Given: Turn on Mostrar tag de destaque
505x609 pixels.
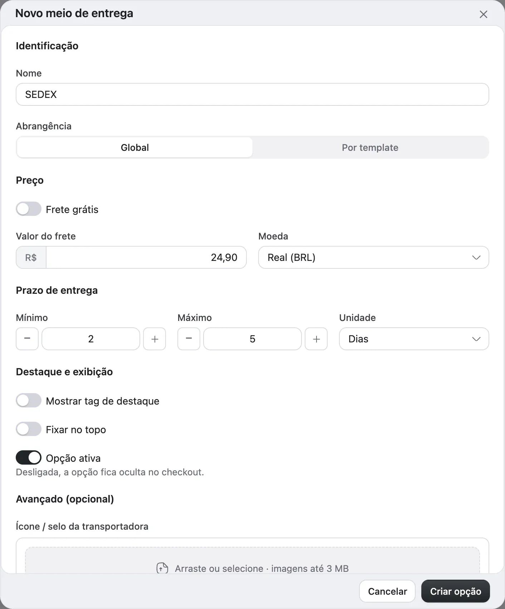Looking at the screenshot, I should tap(29, 401).
